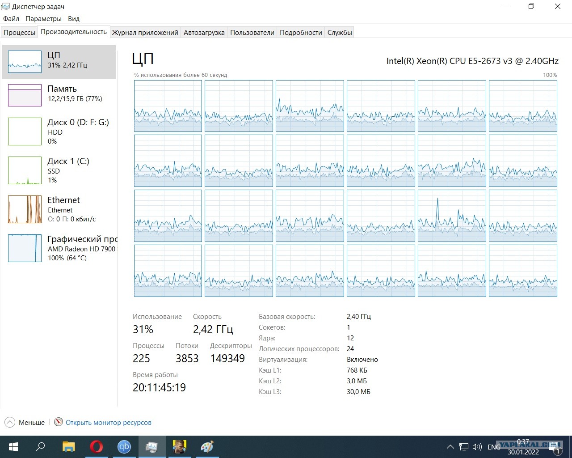572x458 pixels.
Task: Select the Графический процессор mini graph
Action: (x=25, y=248)
